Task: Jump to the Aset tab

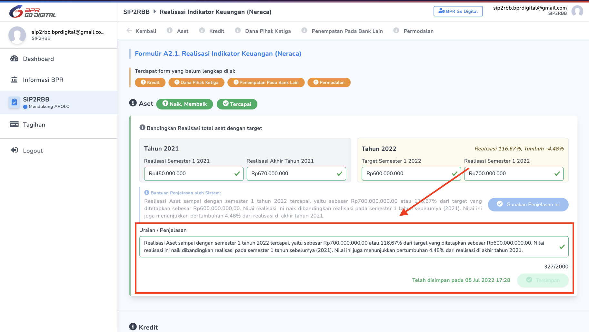Action: pyautogui.click(x=183, y=31)
